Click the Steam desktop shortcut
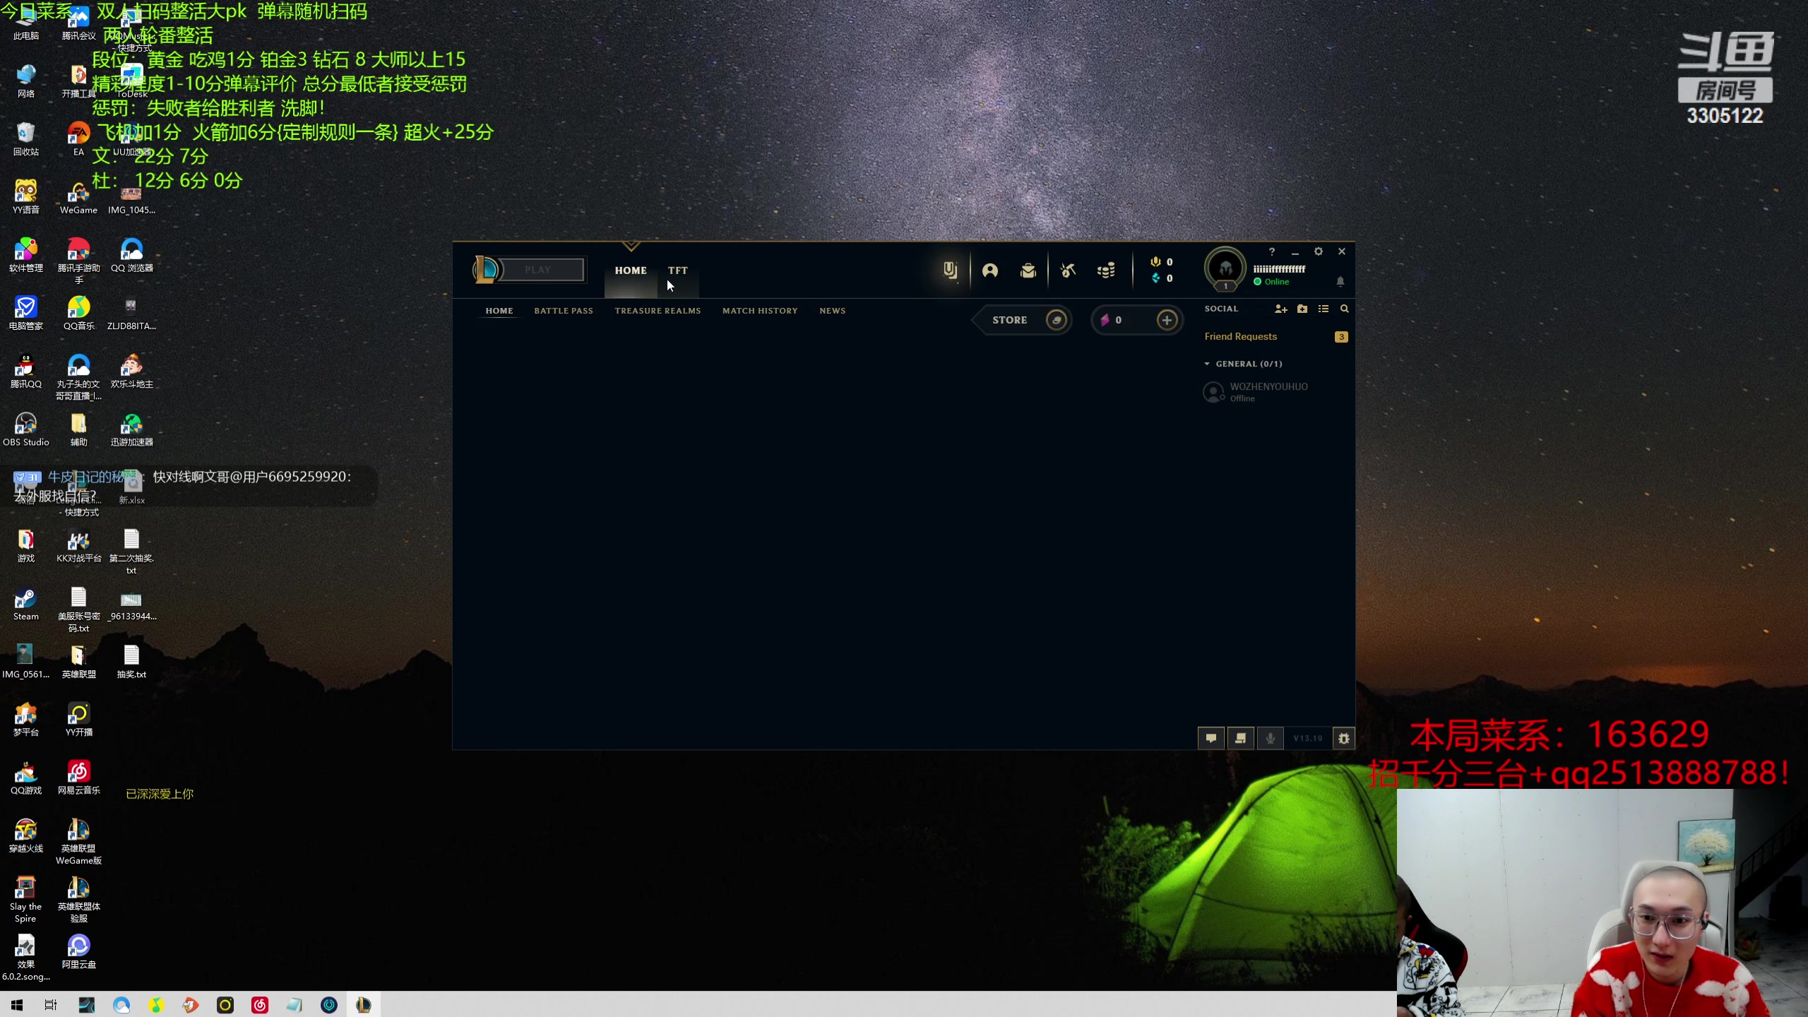This screenshot has width=1808, height=1017. [26, 605]
